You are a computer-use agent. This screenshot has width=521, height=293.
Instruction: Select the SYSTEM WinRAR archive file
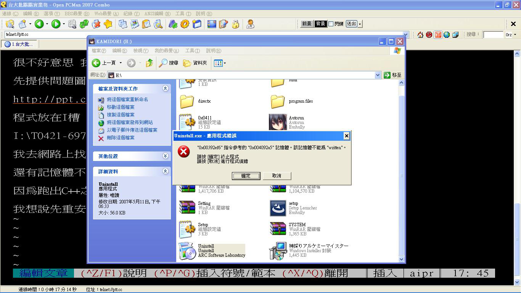click(x=296, y=229)
